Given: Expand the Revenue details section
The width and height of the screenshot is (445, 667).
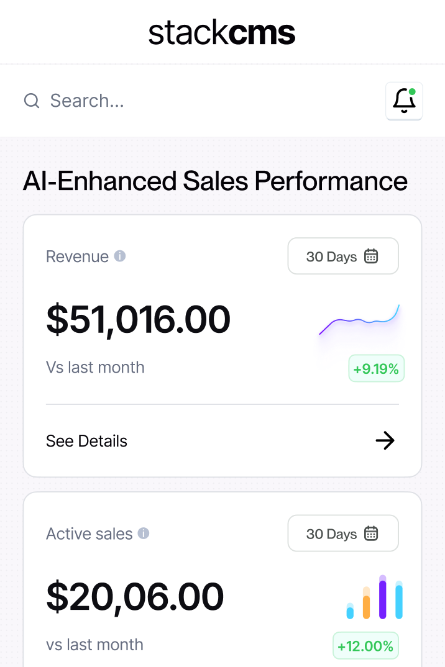Looking at the screenshot, I should pyautogui.click(x=86, y=440).
